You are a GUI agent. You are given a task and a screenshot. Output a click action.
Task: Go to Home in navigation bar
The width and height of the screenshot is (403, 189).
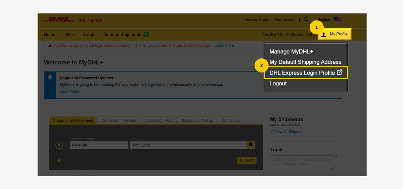[x=50, y=34]
